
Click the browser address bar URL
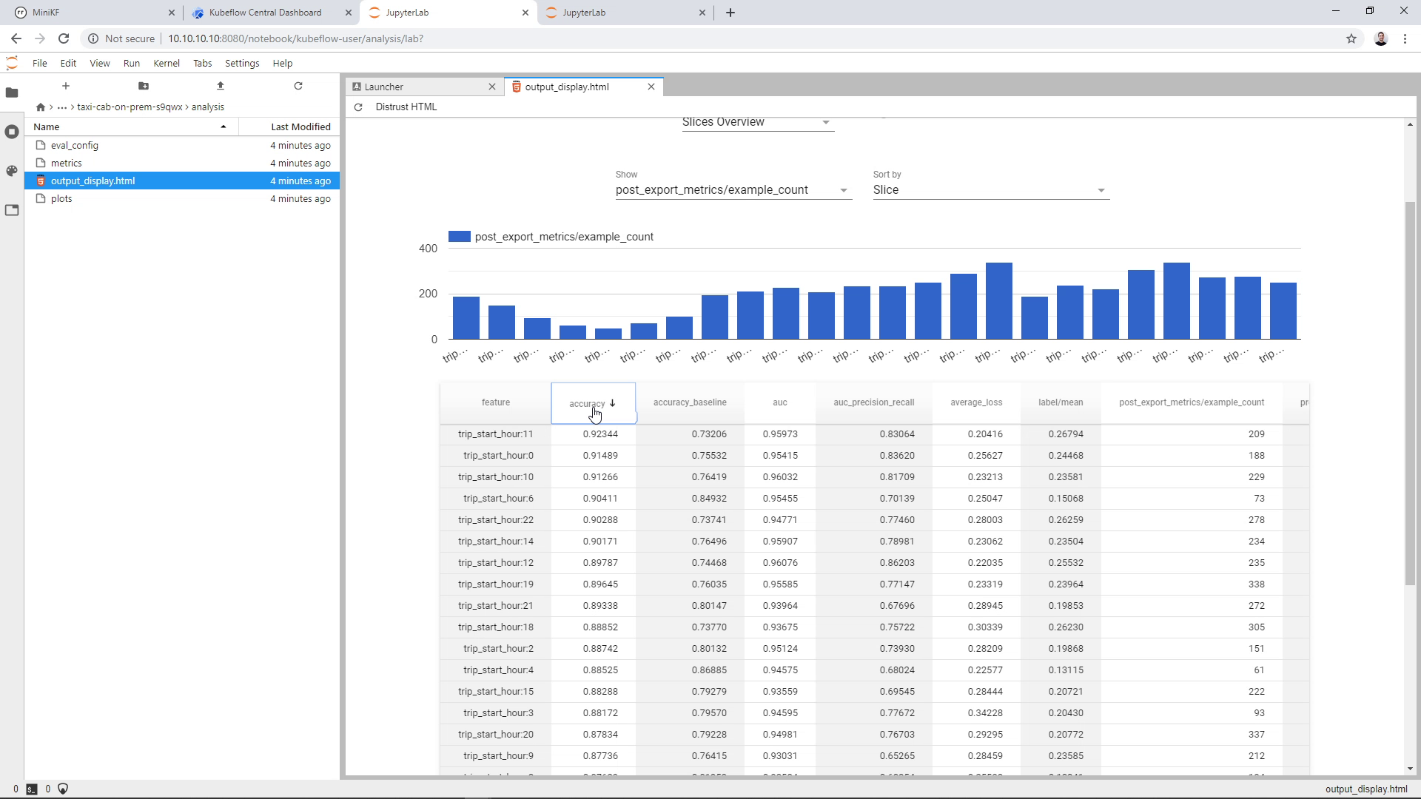tap(295, 38)
